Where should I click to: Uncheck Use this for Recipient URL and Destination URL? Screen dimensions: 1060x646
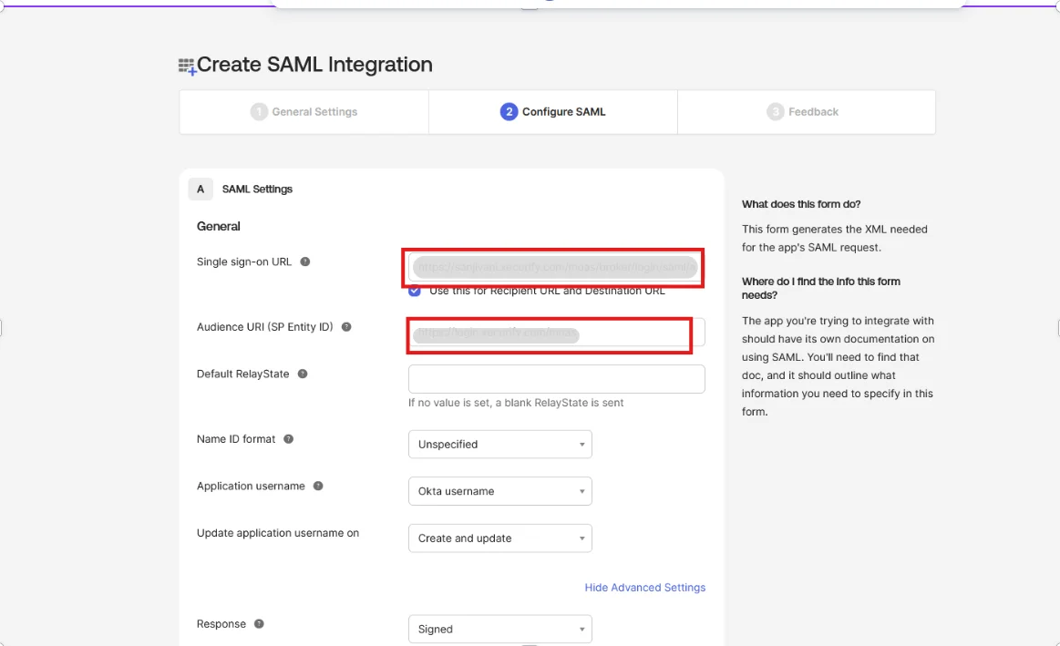tap(414, 290)
